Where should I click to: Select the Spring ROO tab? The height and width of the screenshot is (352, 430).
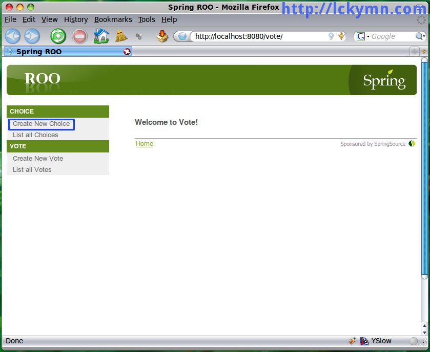click(x=68, y=52)
